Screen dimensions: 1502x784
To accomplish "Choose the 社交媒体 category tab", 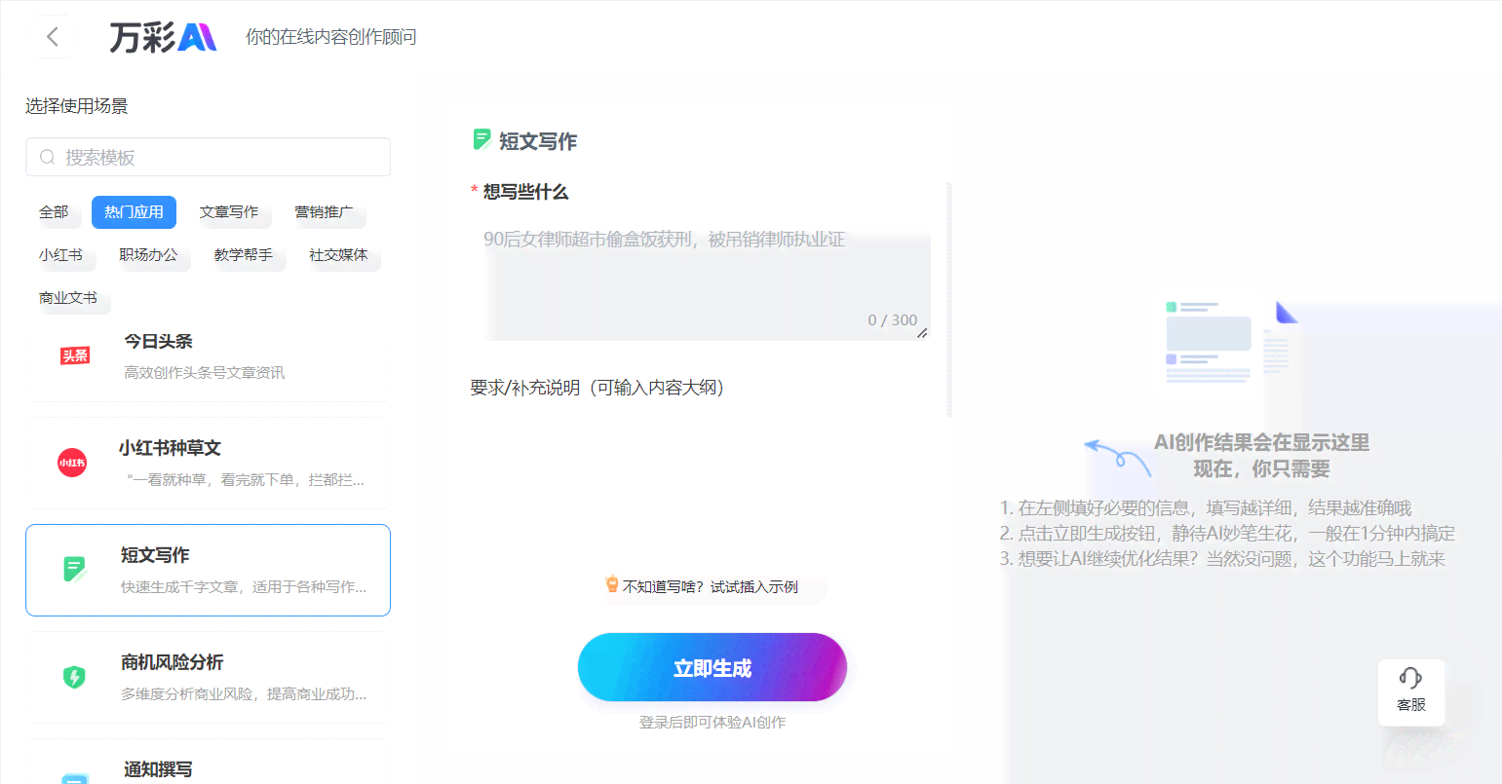I will coord(338,254).
